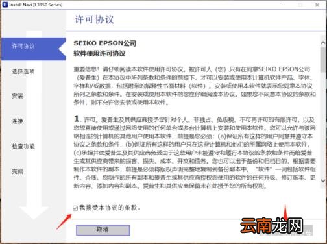Click the paragraph starting with '重要信息!'
The image size is (327, 244).
point(195,86)
